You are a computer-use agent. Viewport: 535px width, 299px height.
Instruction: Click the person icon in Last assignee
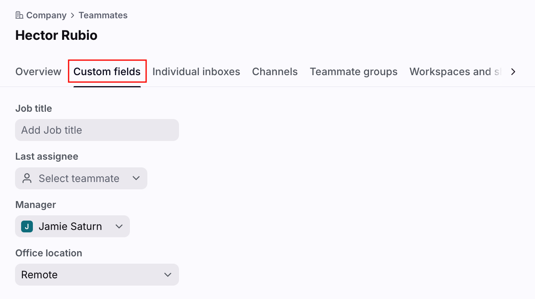pyautogui.click(x=27, y=178)
